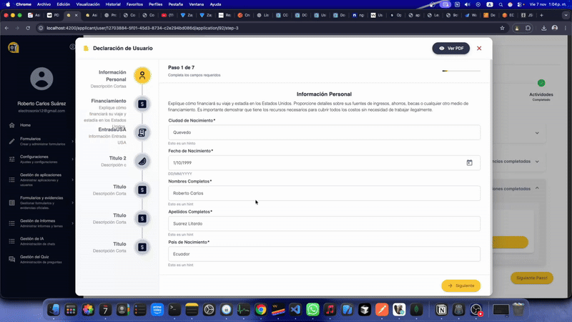The image size is (572, 322).
Task: Click the Ver PDF button
Action: click(451, 48)
